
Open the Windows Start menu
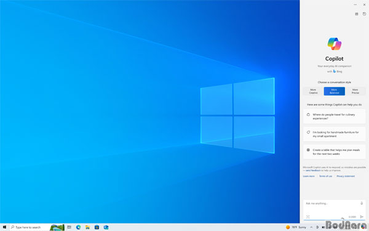tap(4, 227)
